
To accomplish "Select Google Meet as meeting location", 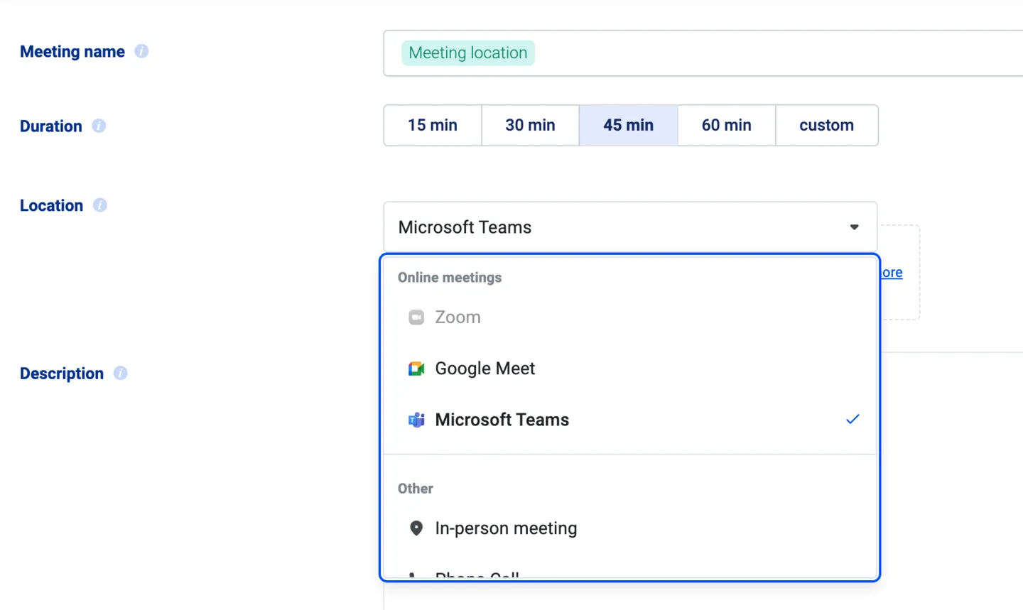I will pos(630,369).
